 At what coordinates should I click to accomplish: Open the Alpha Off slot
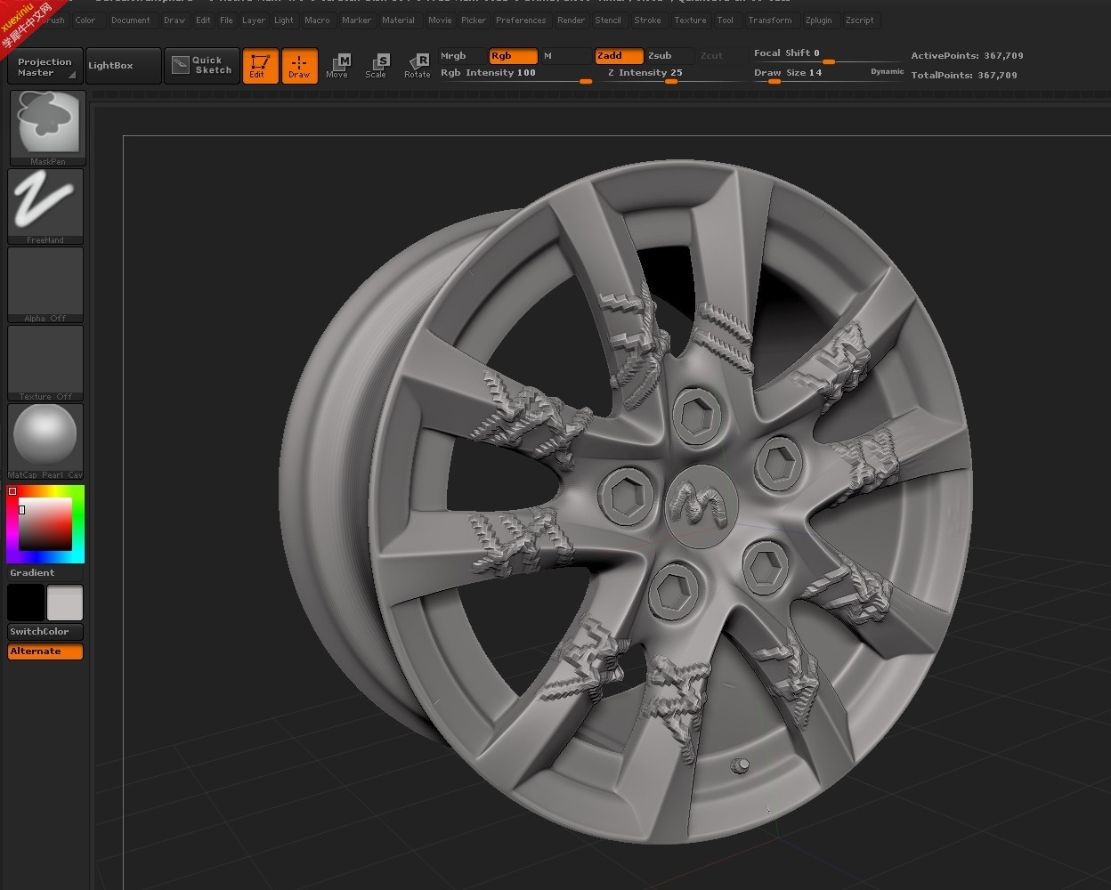click(45, 285)
